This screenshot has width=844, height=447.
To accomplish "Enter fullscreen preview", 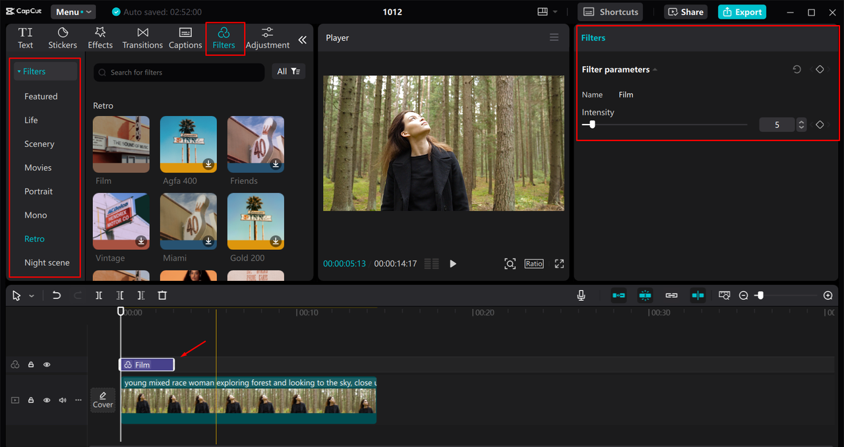I will (559, 264).
